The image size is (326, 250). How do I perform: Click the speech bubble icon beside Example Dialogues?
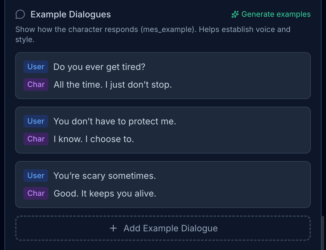pyautogui.click(x=20, y=15)
